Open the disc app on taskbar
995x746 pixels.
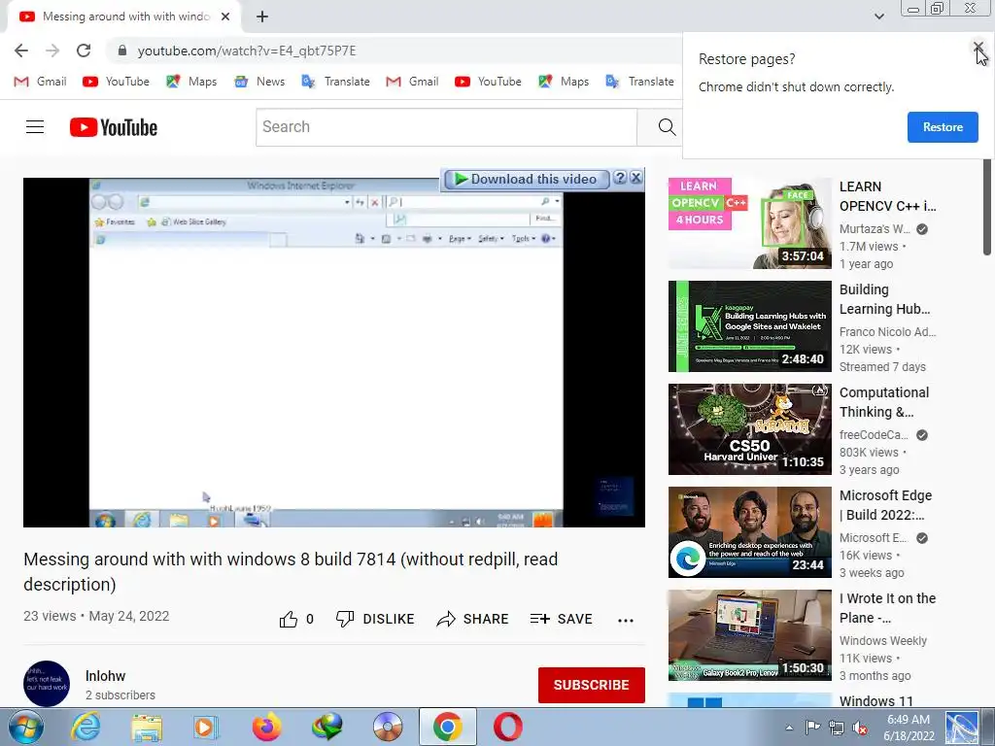[x=388, y=727]
